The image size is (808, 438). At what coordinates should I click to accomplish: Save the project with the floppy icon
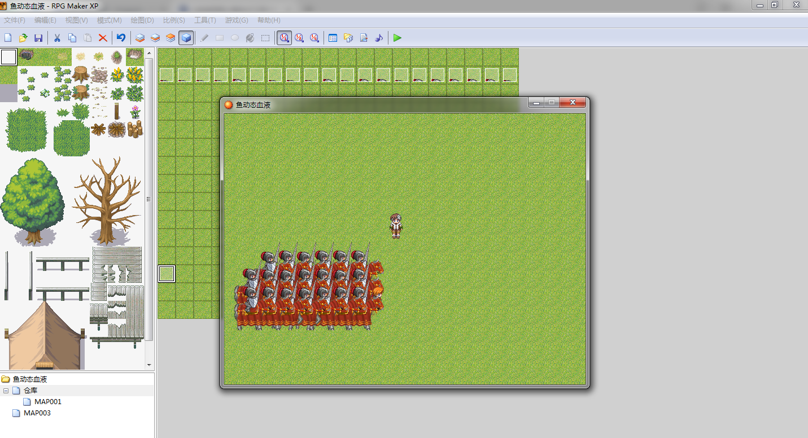[38, 38]
